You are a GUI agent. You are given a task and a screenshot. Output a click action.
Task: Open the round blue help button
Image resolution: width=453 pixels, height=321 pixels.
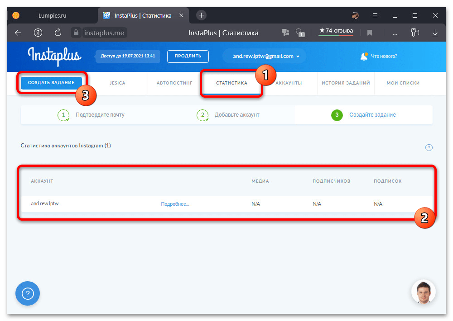click(28, 293)
